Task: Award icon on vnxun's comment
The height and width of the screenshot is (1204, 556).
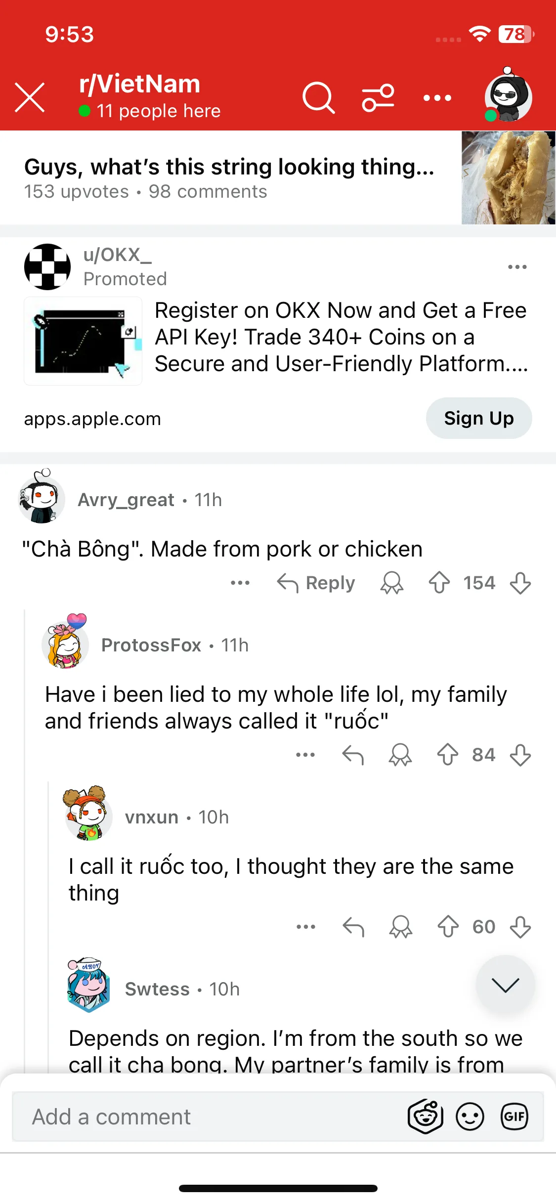Action: [x=401, y=927]
